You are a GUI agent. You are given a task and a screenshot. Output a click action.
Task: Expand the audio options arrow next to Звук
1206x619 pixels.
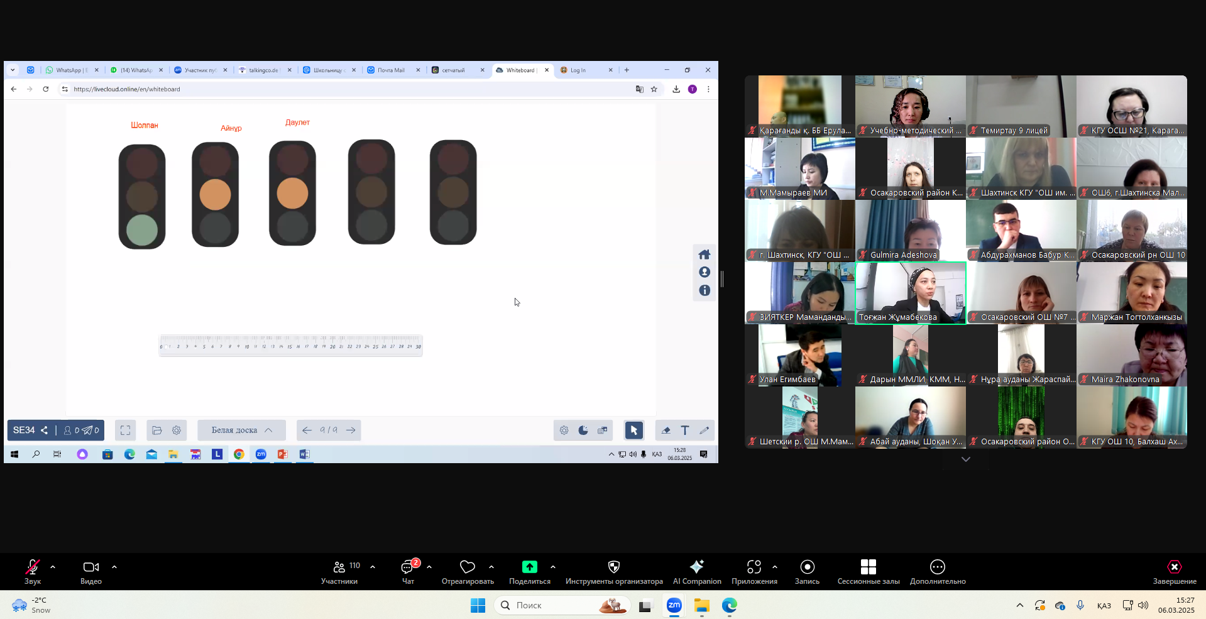(53, 567)
